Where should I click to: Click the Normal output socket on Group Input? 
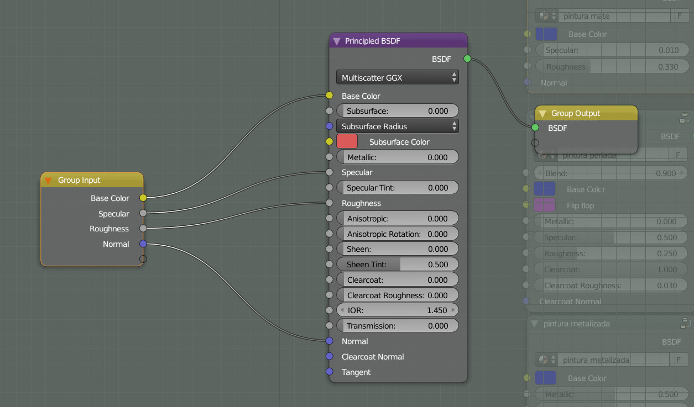pyautogui.click(x=143, y=244)
